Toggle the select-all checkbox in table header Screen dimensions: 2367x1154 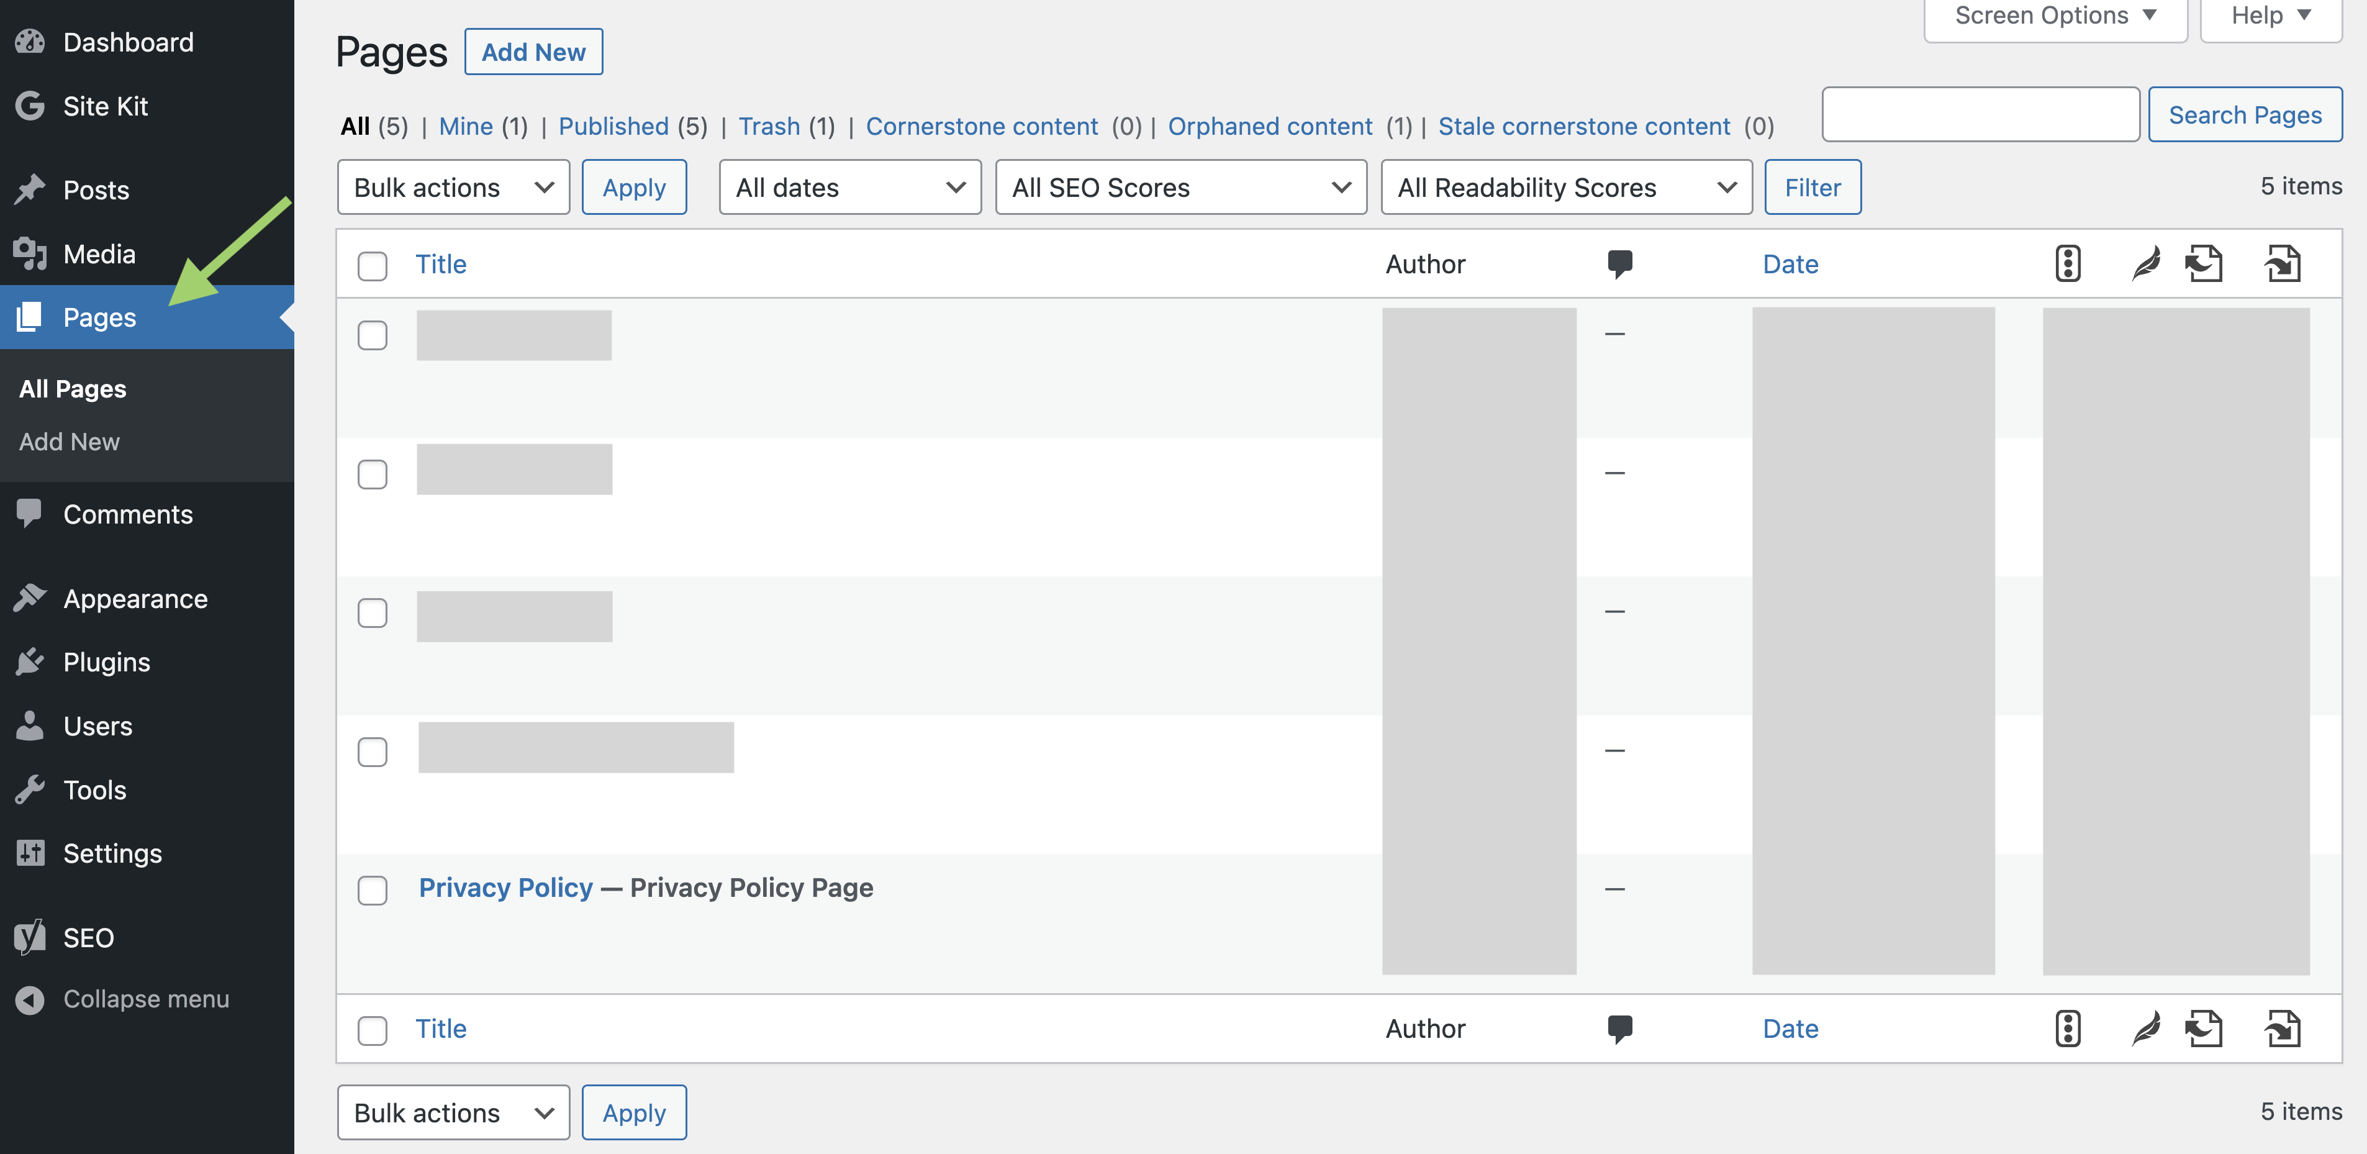372,266
